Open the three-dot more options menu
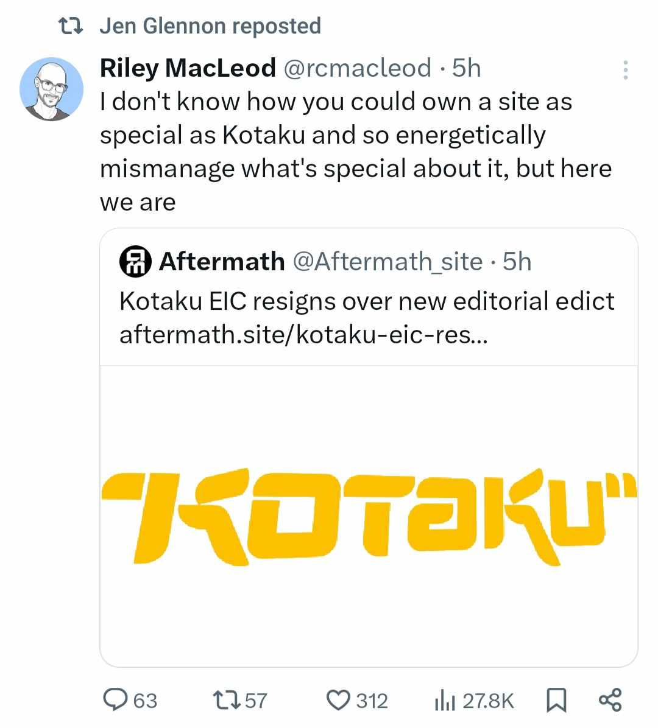 [626, 70]
